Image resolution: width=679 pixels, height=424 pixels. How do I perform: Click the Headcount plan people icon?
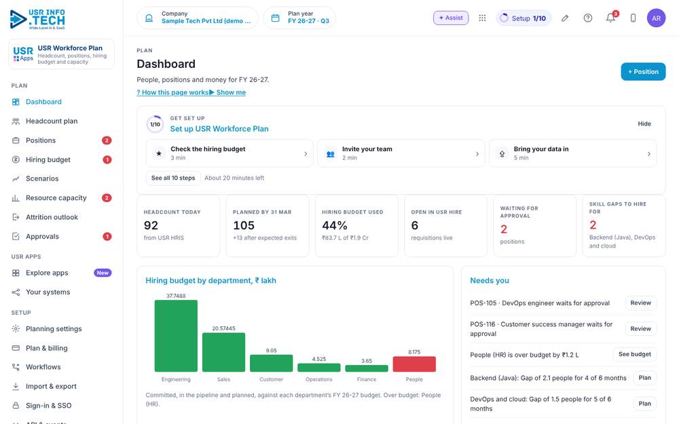(x=16, y=121)
